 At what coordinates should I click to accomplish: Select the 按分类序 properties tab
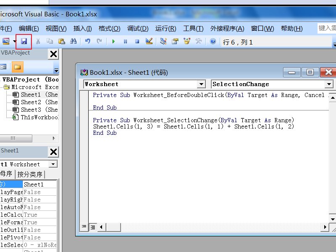[x=30, y=174]
